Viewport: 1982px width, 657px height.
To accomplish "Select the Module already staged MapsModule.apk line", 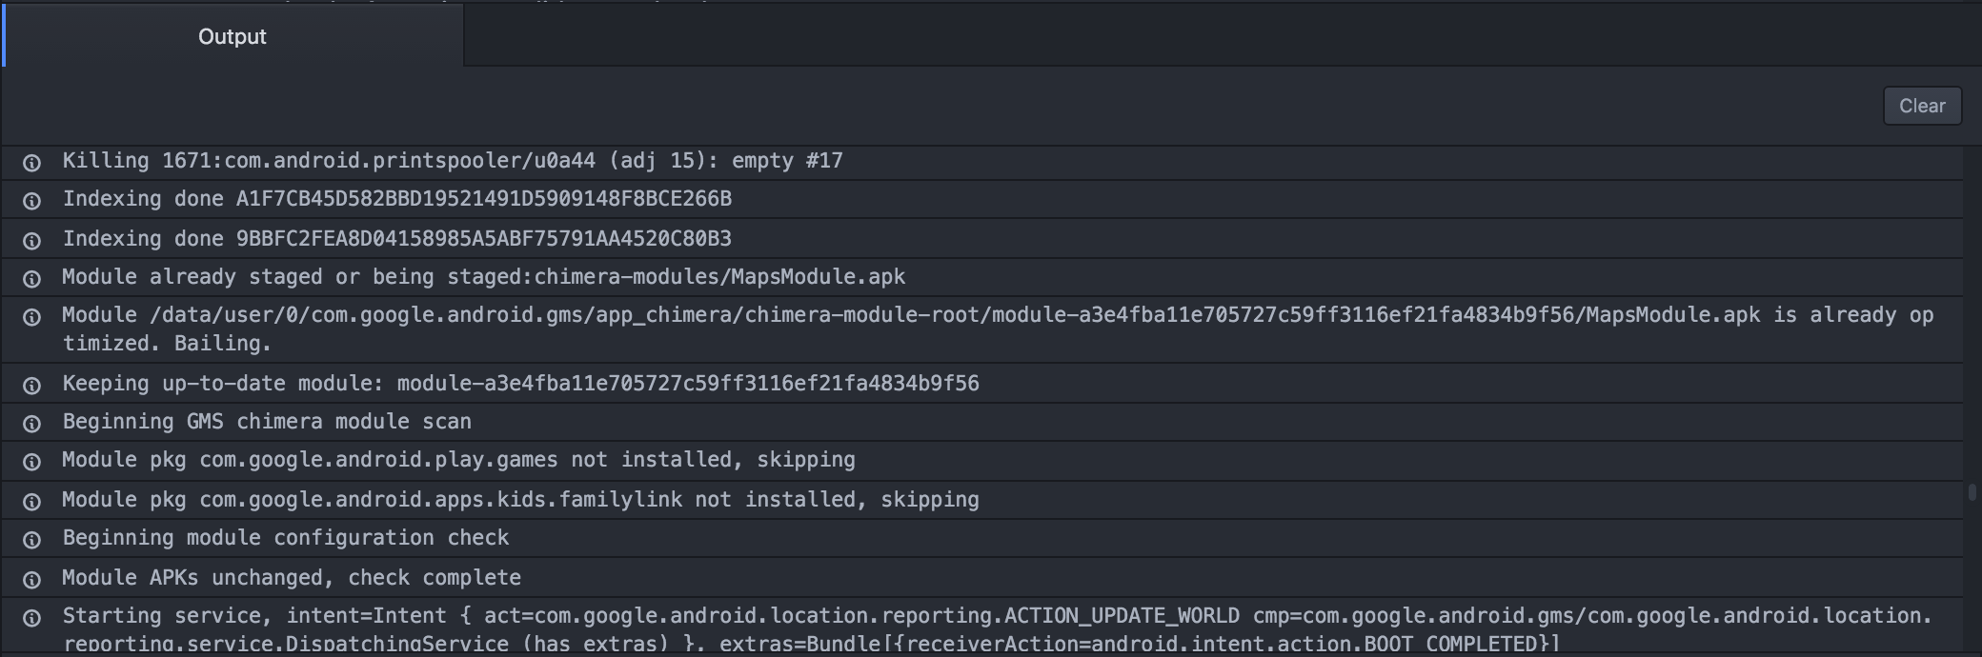I will [981, 277].
